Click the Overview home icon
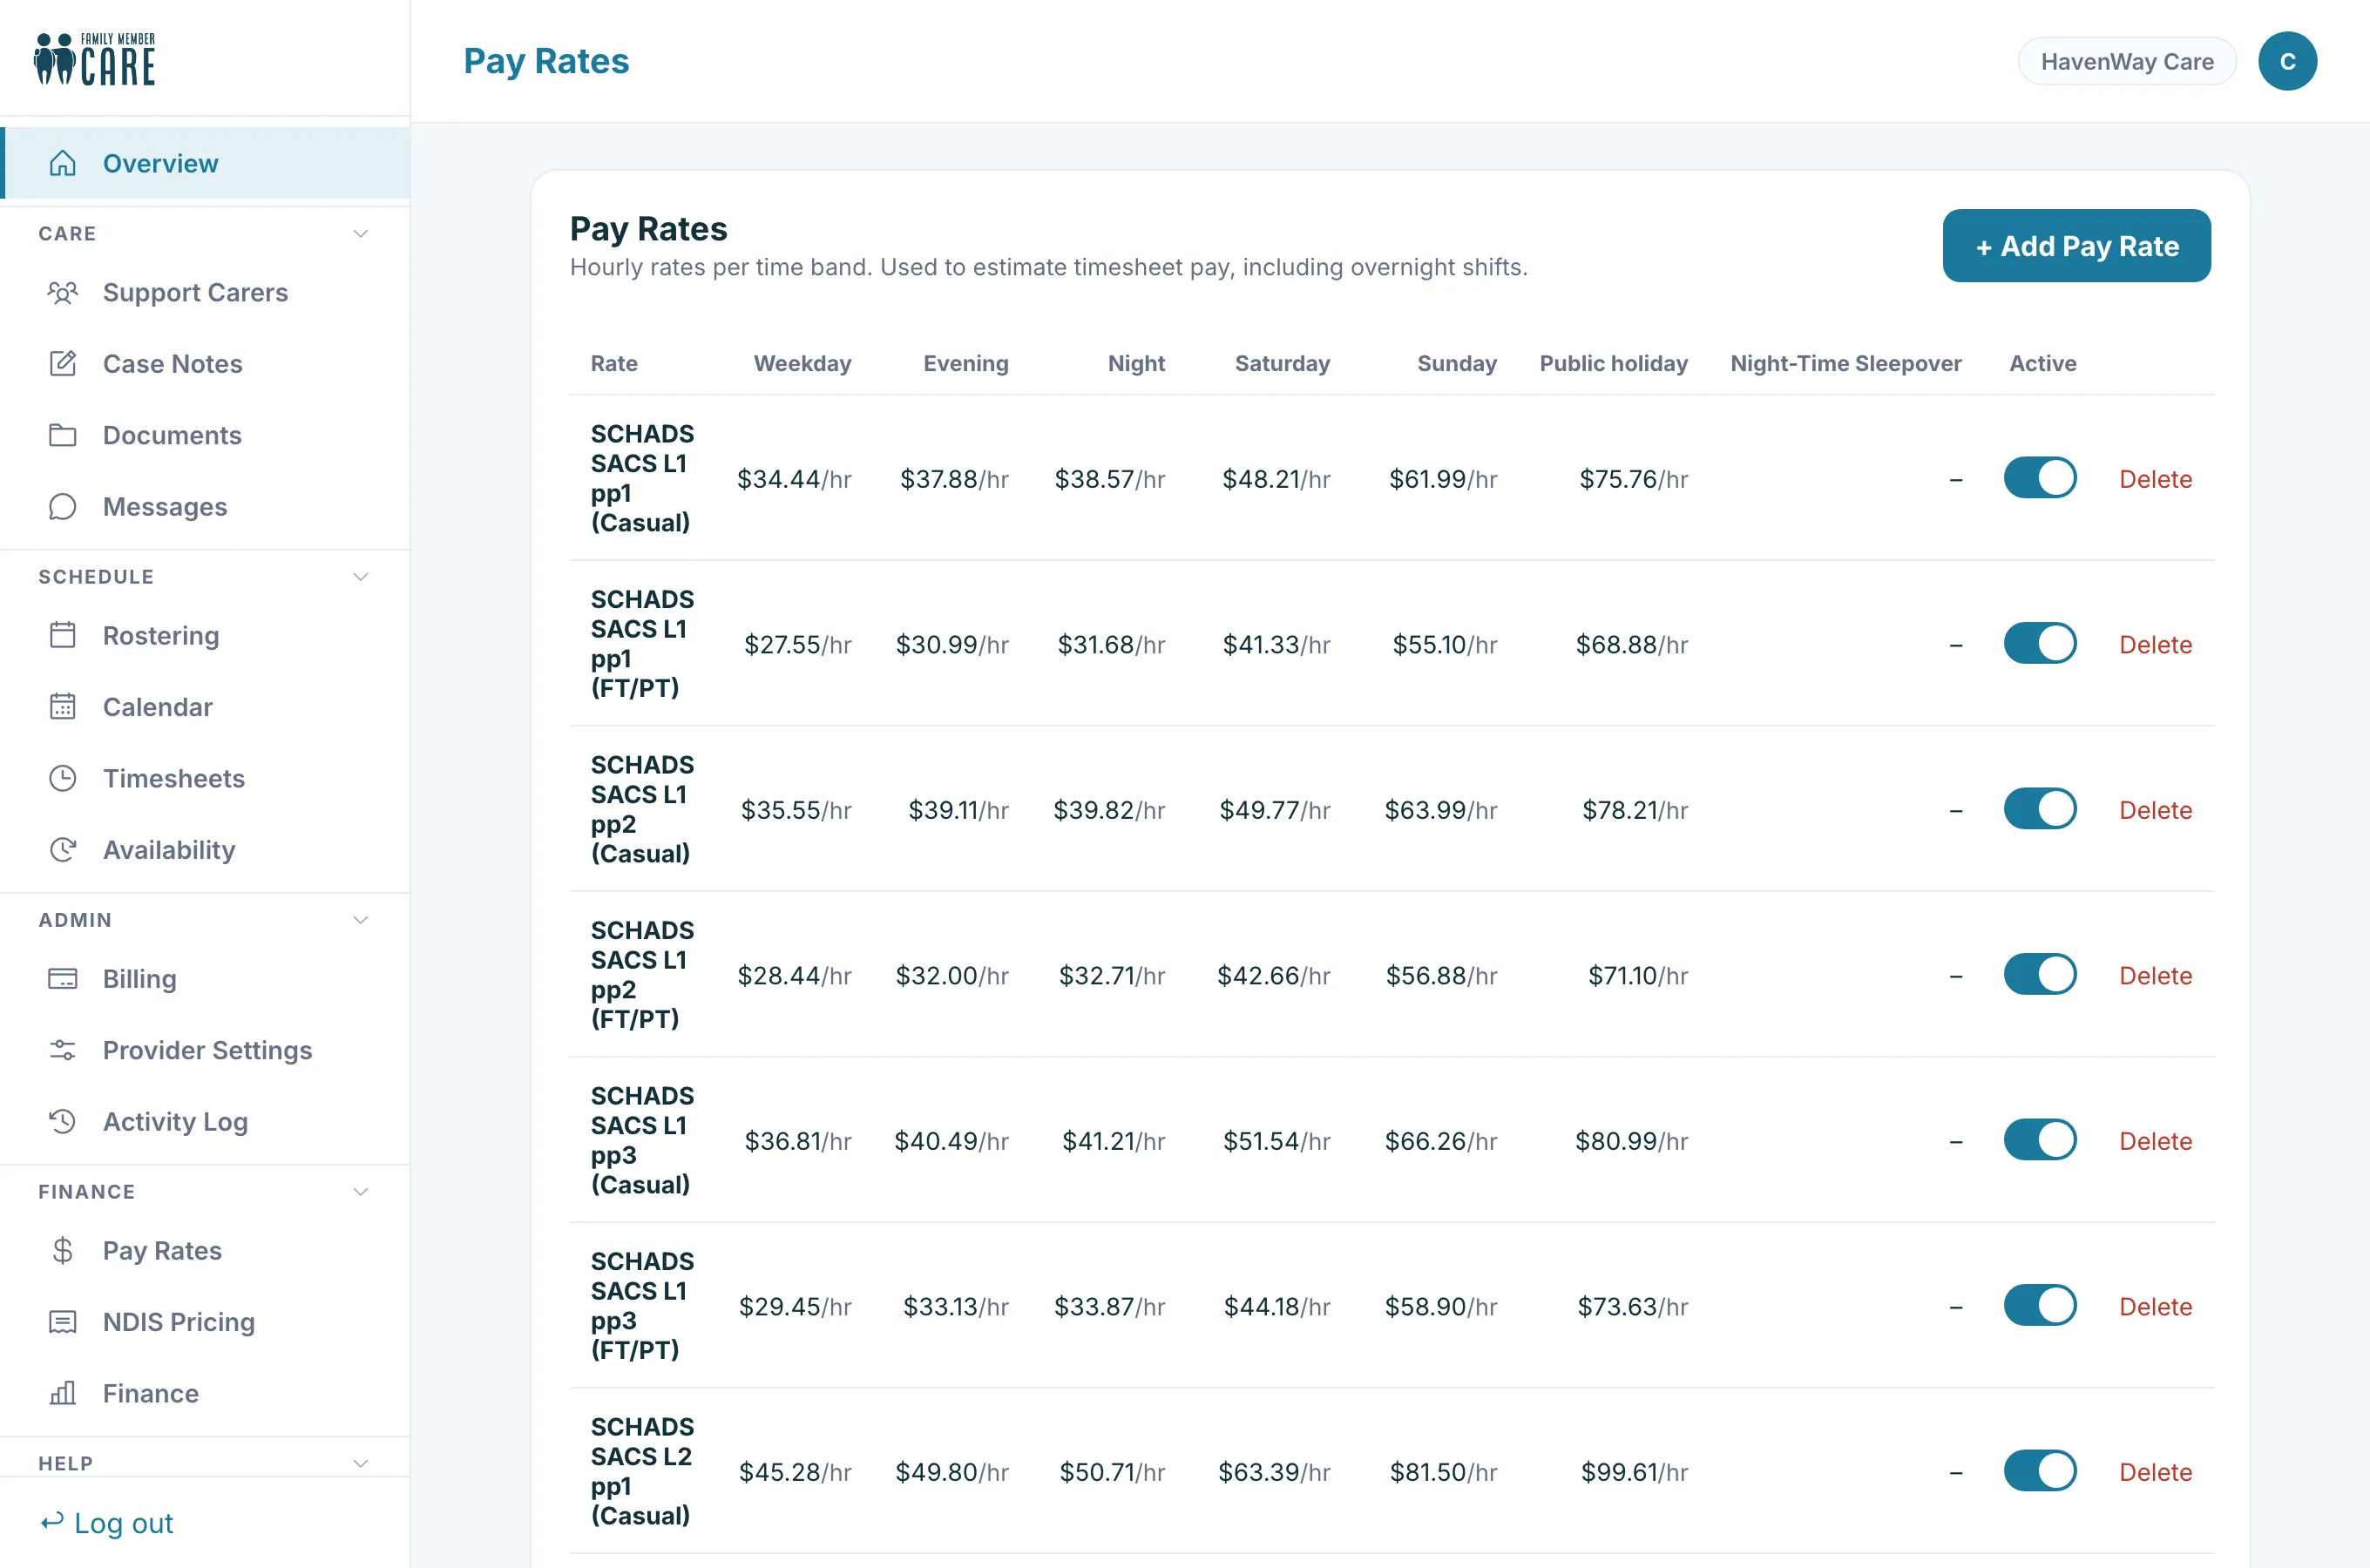This screenshot has height=1568, width=2370. (63, 163)
